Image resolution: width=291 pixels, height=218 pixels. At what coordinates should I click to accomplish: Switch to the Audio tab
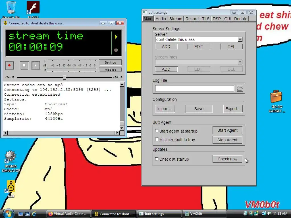coord(161,19)
